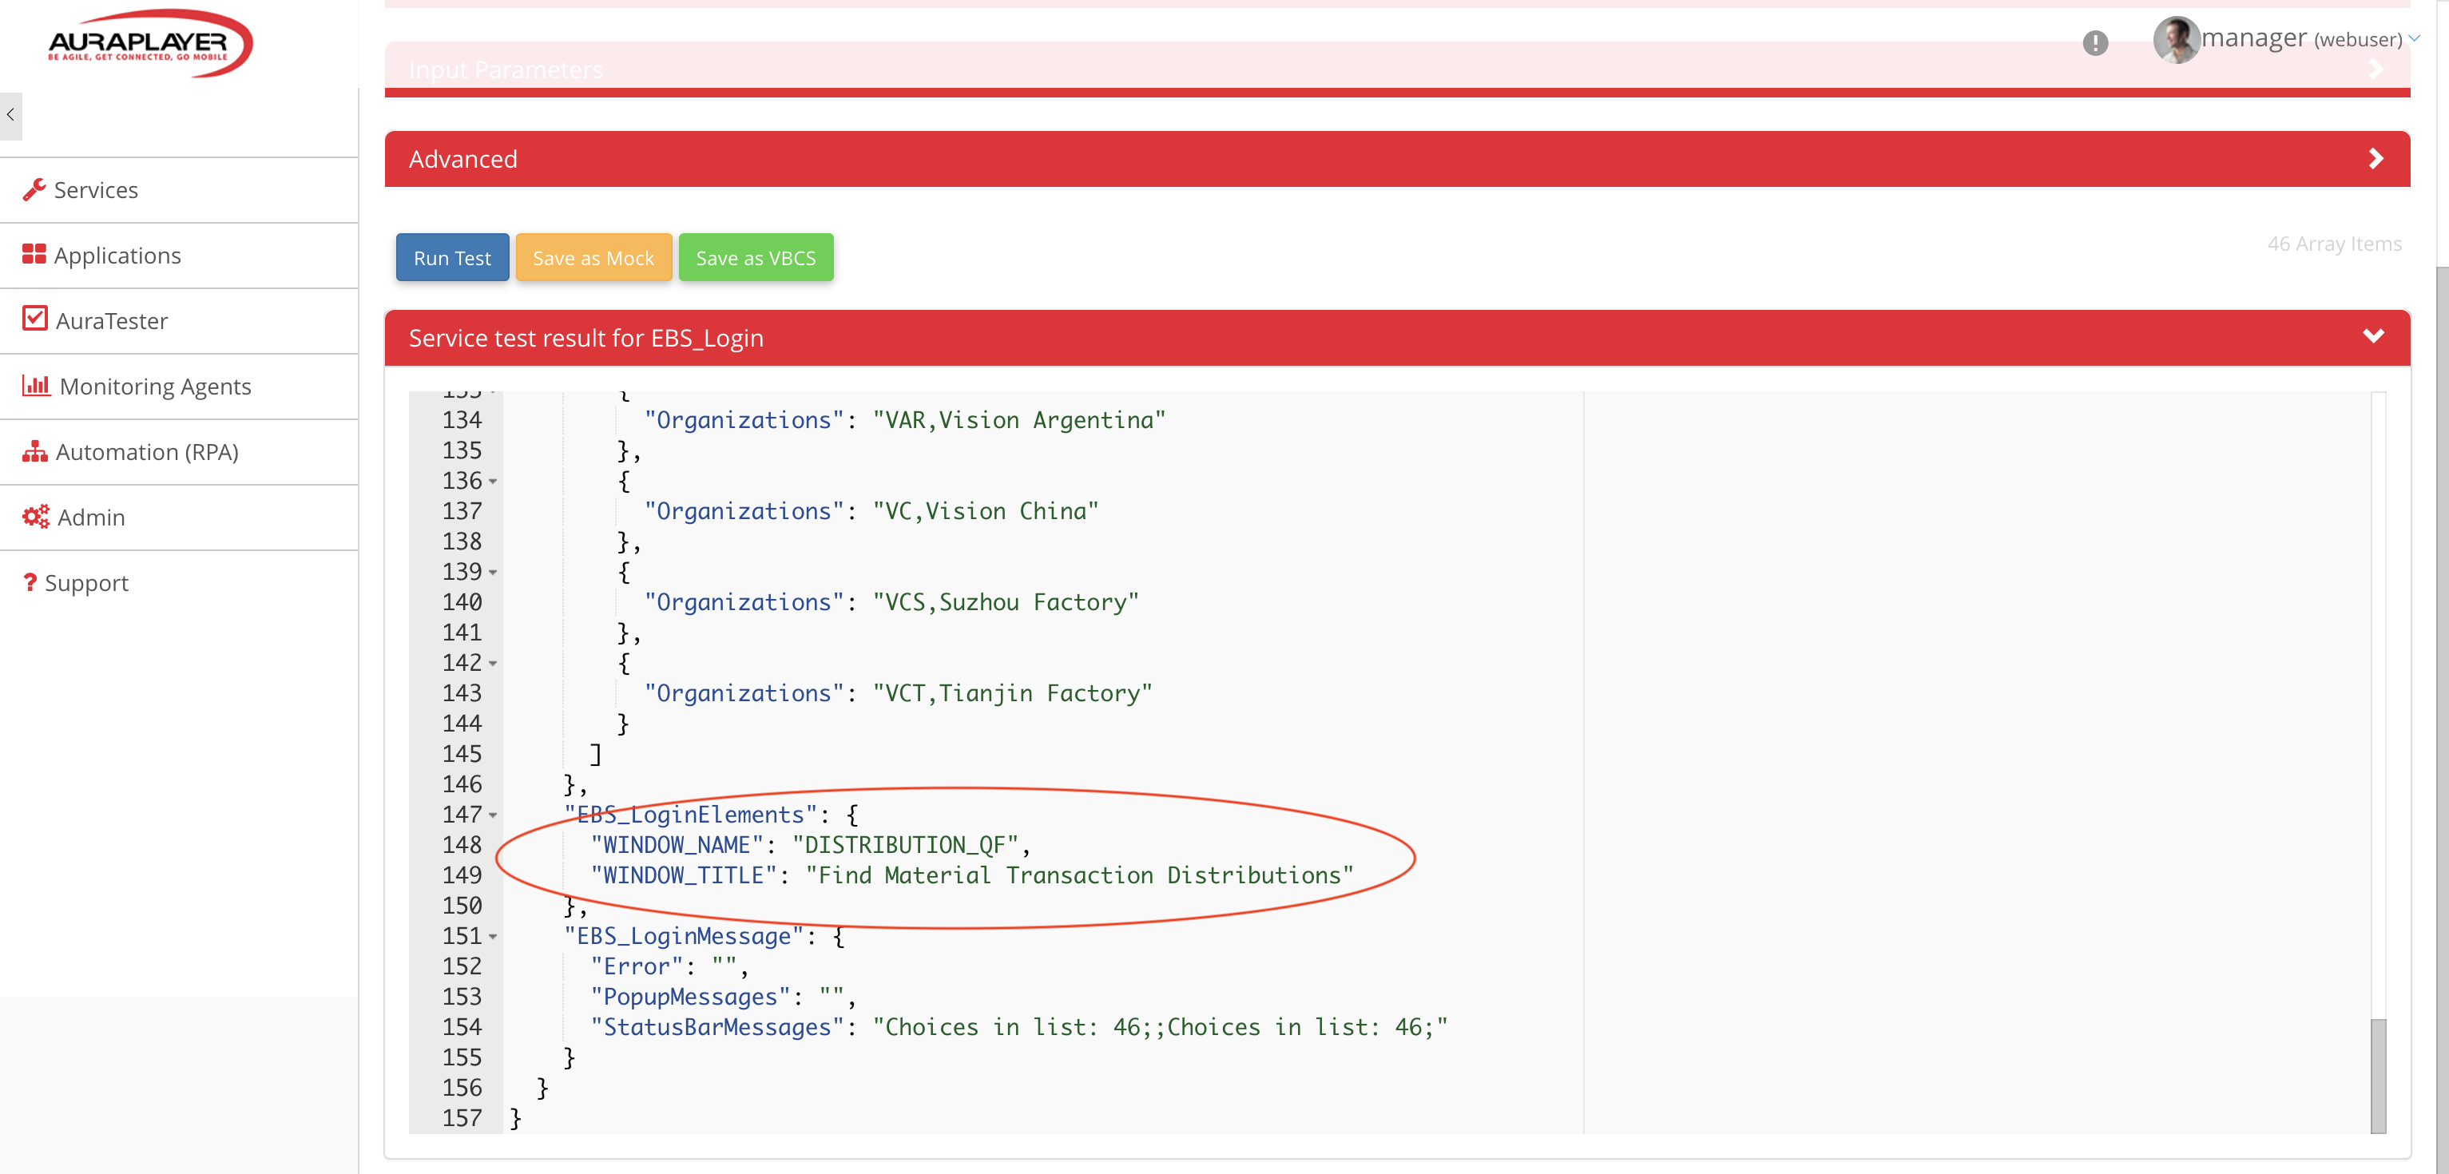Click the "WINDOW_NAME" key
2449x1174 pixels.
[x=677, y=845]
